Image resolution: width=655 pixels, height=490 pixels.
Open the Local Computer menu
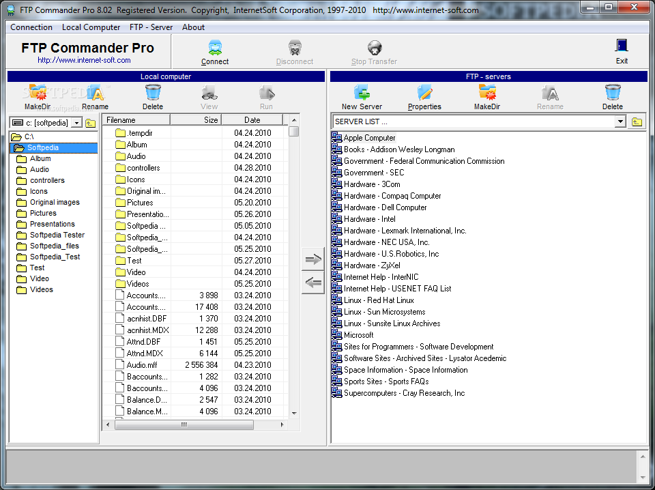[91, 27]
